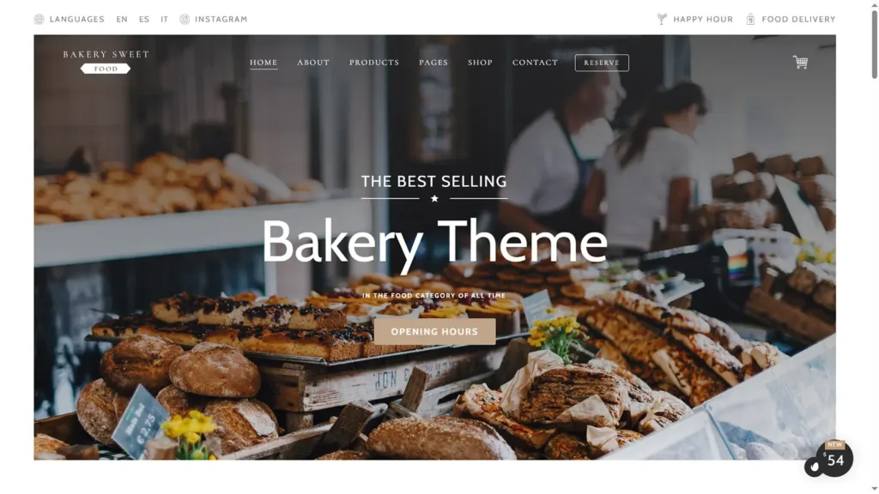The width and height of the screenshot is (879, 494).
Task: Click the Home navigation link
Action: [264, 62]
